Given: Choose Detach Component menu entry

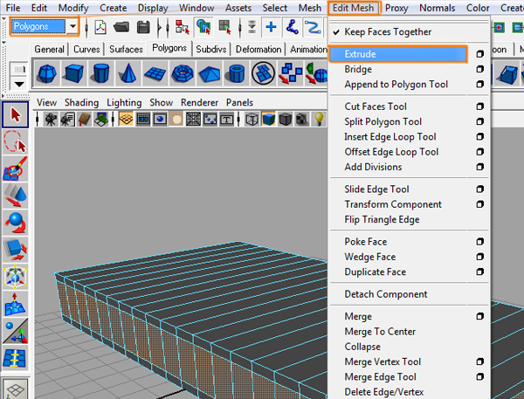Looking at the screenshot, I should (386, 294).
